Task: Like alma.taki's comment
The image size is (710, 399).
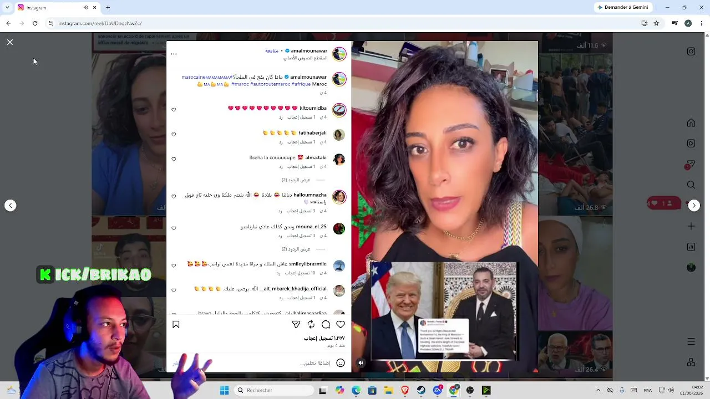Action: pyautogui.click(x=174, y=159)
